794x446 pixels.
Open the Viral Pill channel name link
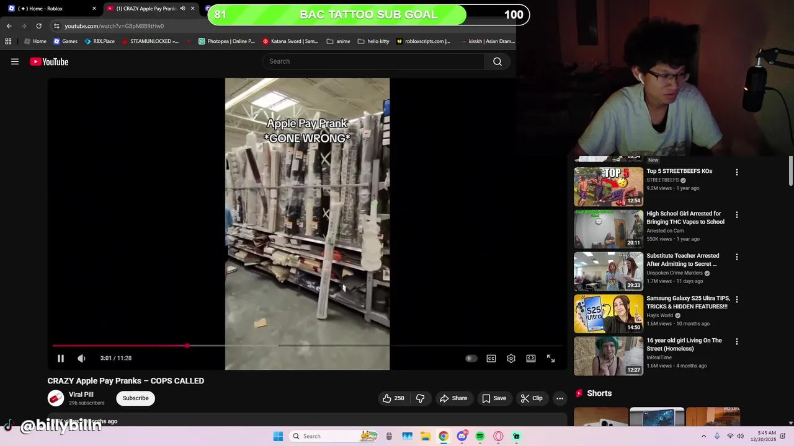[81, 395]
